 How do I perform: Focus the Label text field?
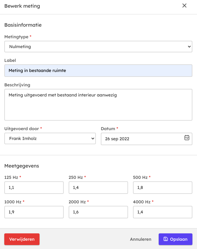(98, 70)
